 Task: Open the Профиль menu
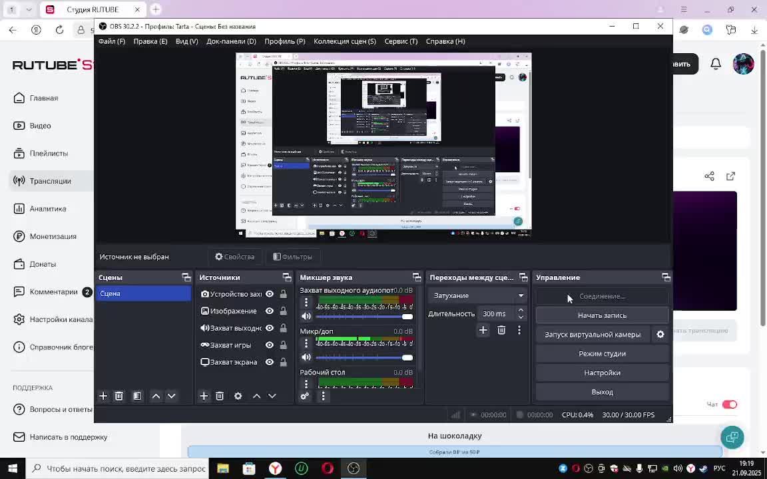(285, 41)
